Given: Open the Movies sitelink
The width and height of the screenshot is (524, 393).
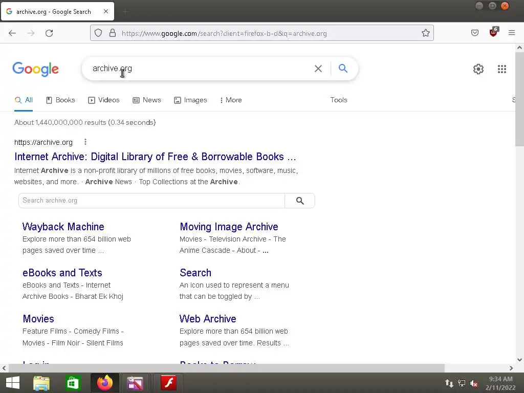Looking at the screenshot, I should [x=38, y=319].
